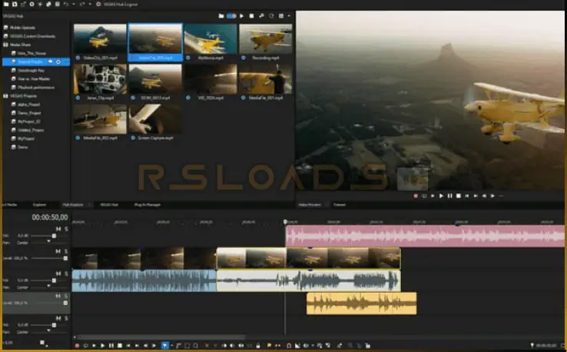Viewport: 567px width, 352px height.
Task: Click the lock icon in timeline toolbar
Action: 258,346
